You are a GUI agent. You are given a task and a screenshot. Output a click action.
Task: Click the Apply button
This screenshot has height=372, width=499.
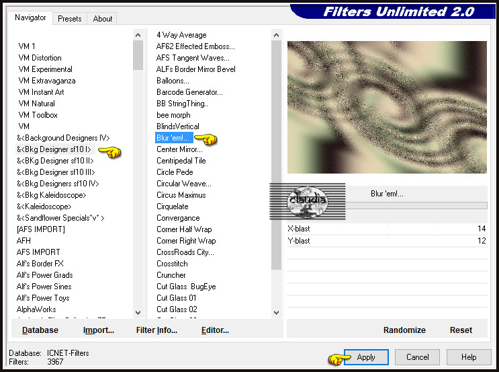click(366, 357)
